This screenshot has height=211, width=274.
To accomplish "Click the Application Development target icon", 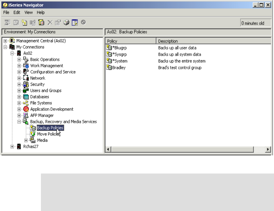I will pos(26,109).
